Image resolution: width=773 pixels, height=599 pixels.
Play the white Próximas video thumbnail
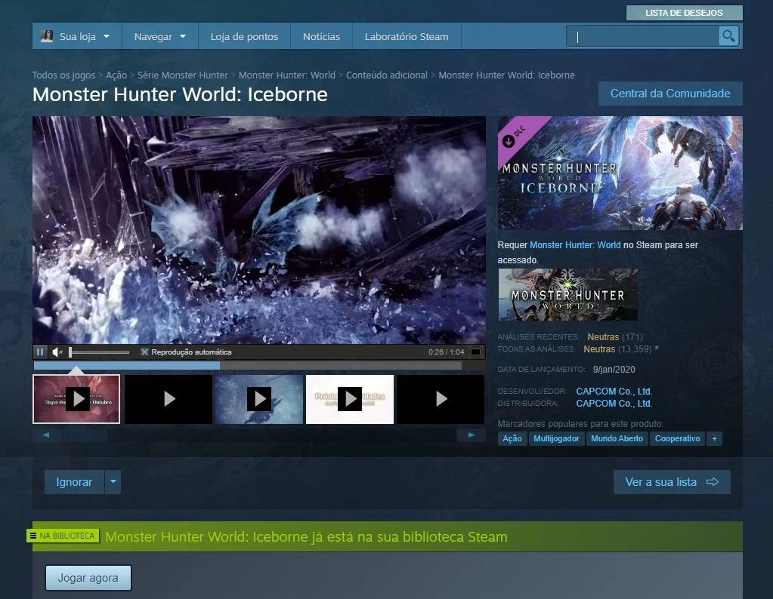click(x=350, y=398)
